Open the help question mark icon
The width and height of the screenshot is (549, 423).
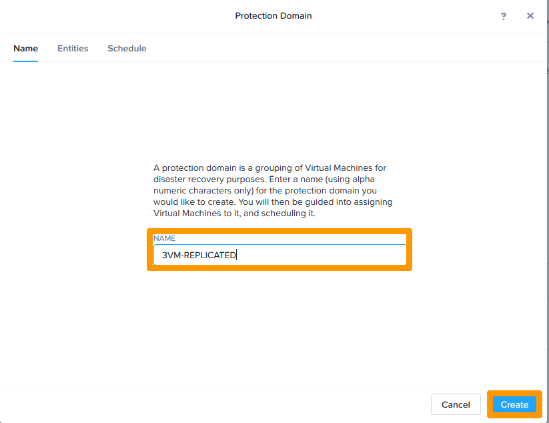[504, 16]
